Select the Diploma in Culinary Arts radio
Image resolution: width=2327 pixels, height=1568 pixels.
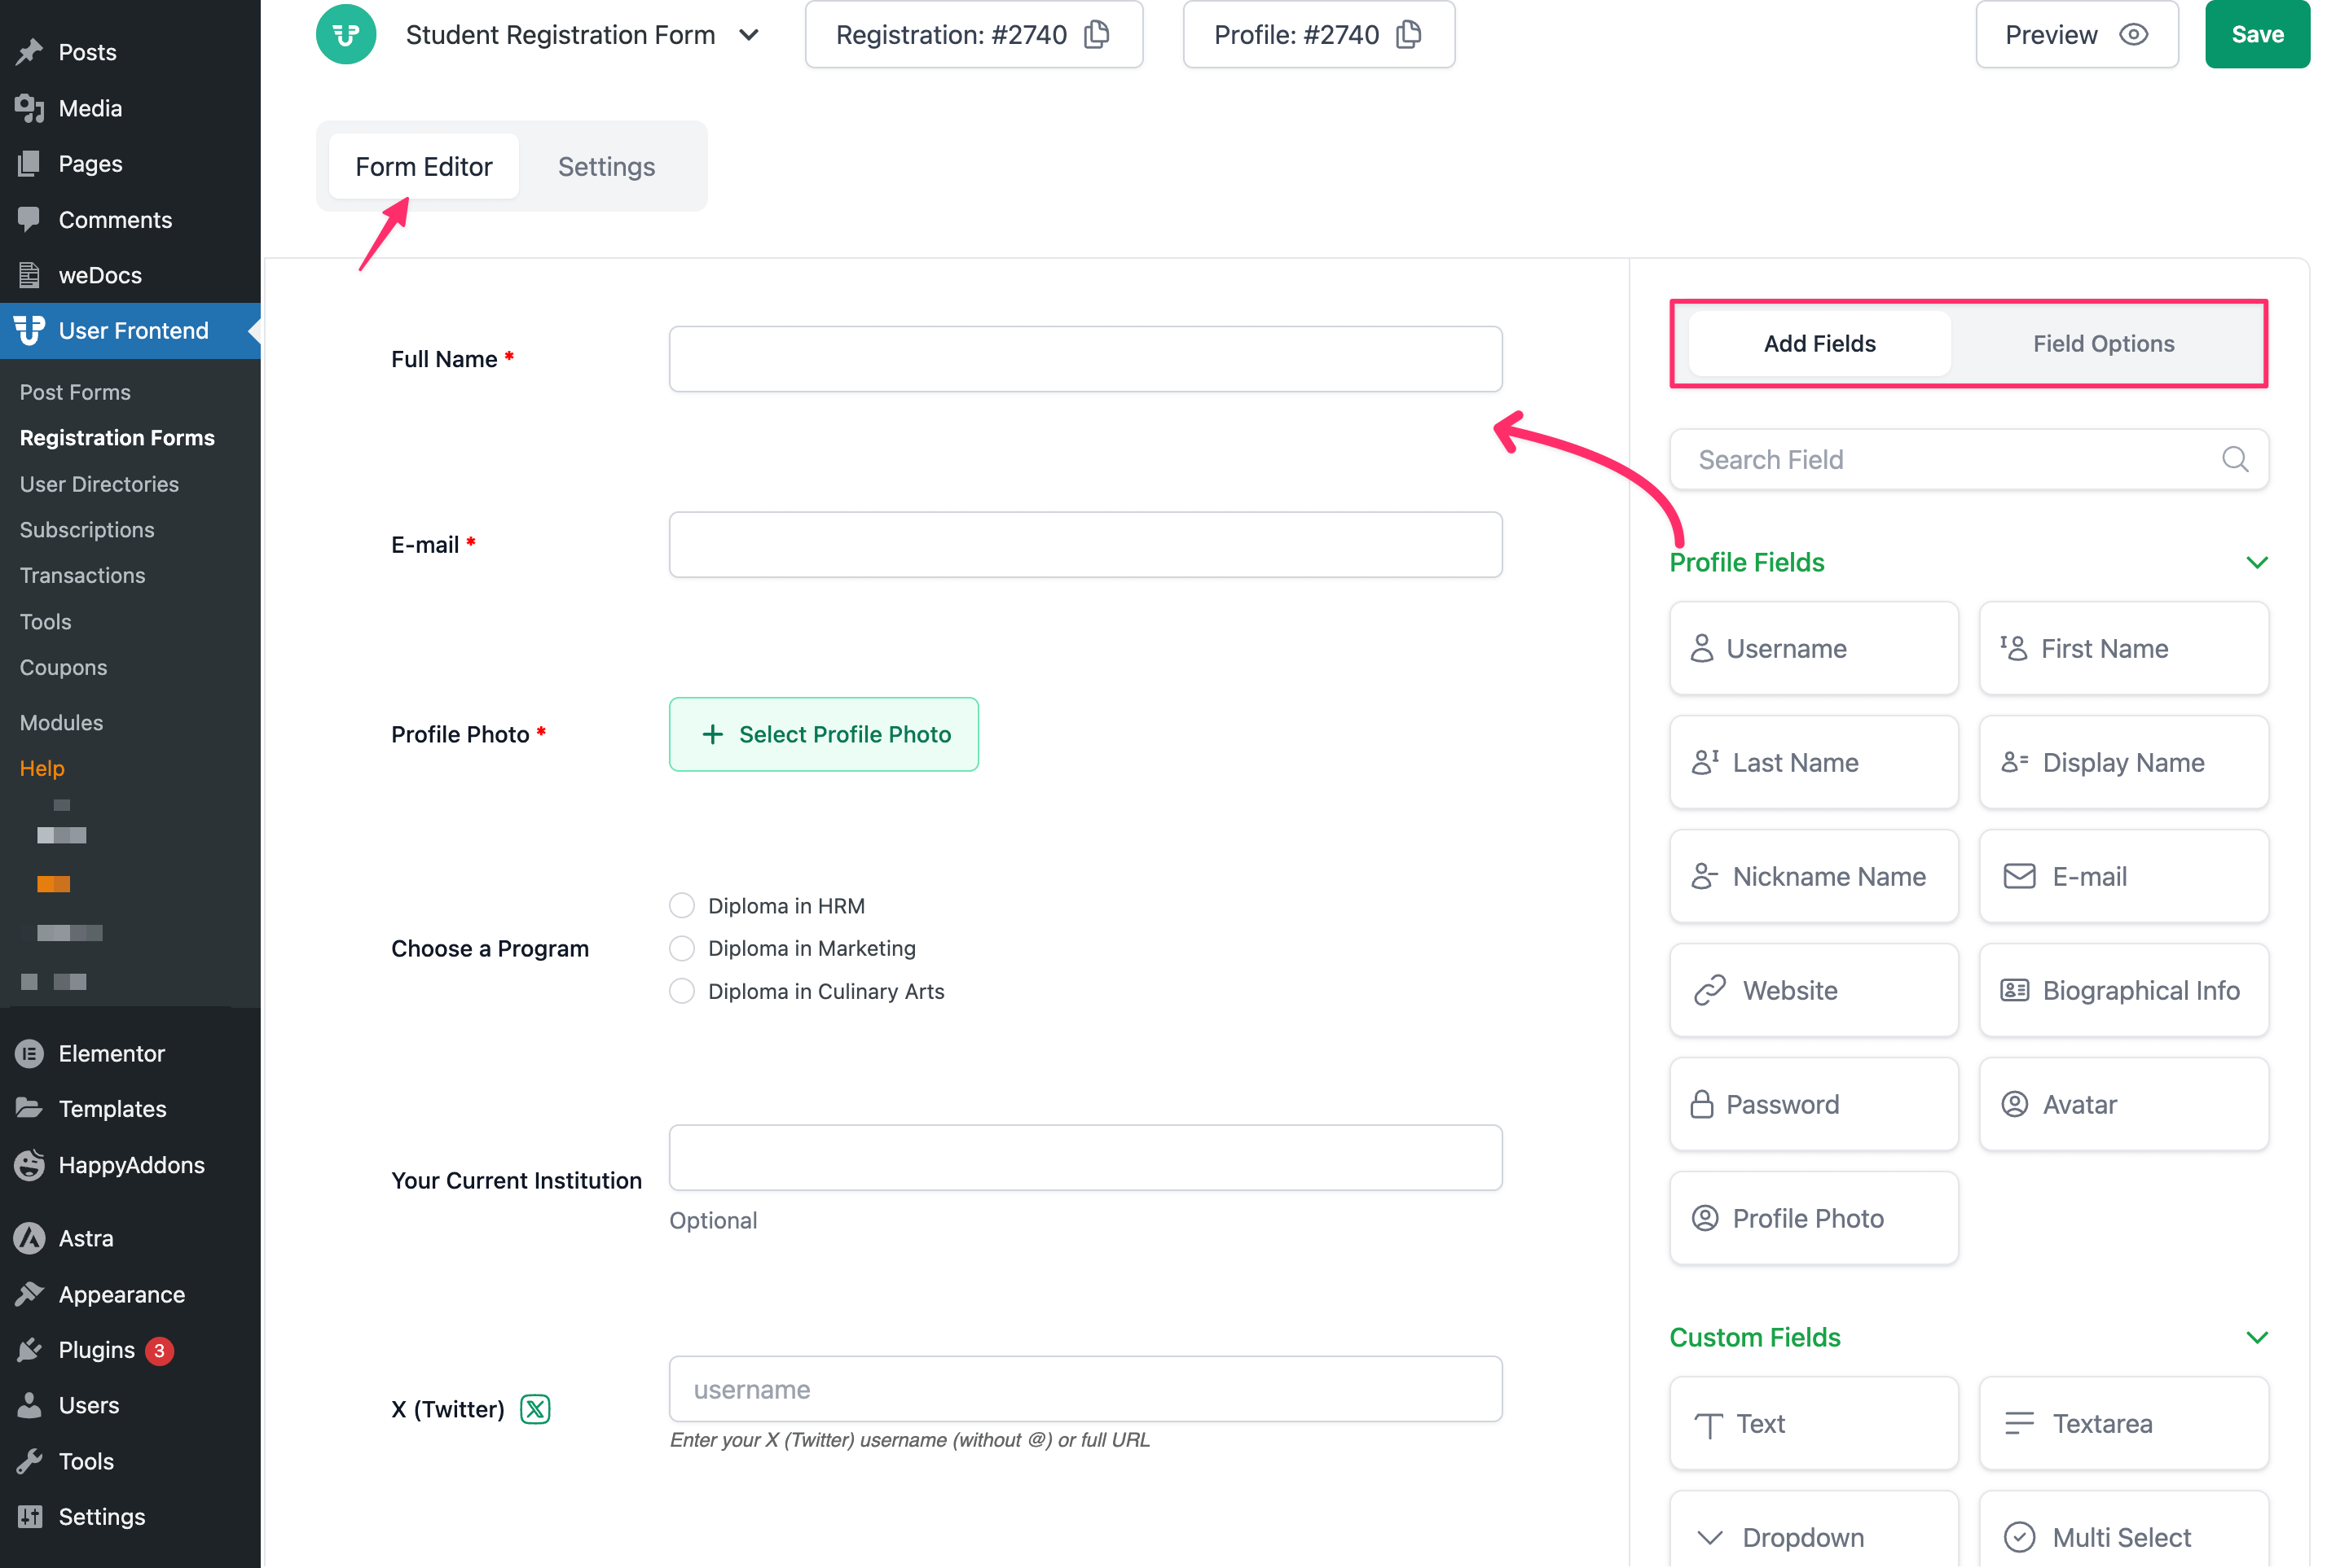(x=682, y=991)
